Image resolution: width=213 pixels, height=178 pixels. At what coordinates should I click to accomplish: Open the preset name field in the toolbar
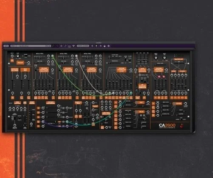click(x=31, y=46)
